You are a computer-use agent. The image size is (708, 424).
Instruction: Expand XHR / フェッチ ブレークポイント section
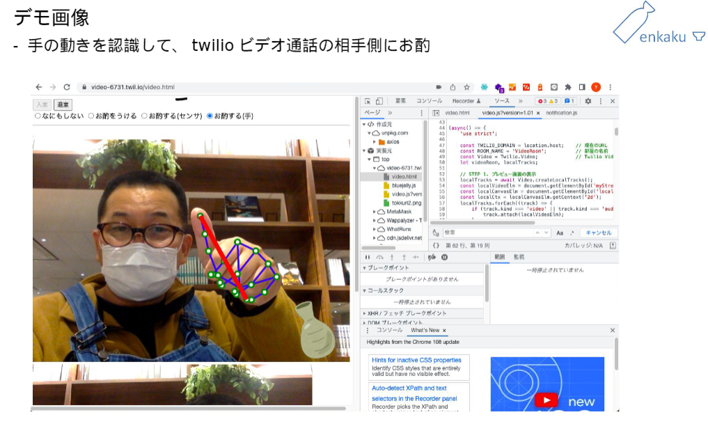[x=364, y=313]
